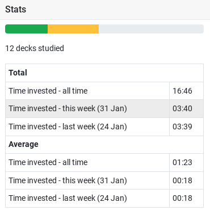
Task: Select Total 'last week (24 Jan)' row
Action: tap(104, 127)
